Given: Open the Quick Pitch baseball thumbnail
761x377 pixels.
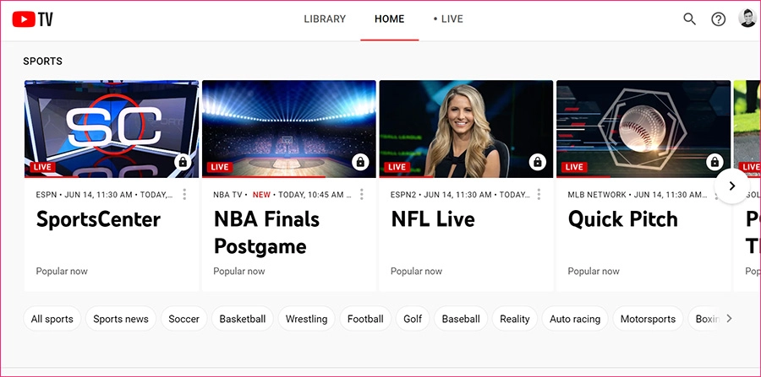Looking at the screenshot, I should [643, 129].
